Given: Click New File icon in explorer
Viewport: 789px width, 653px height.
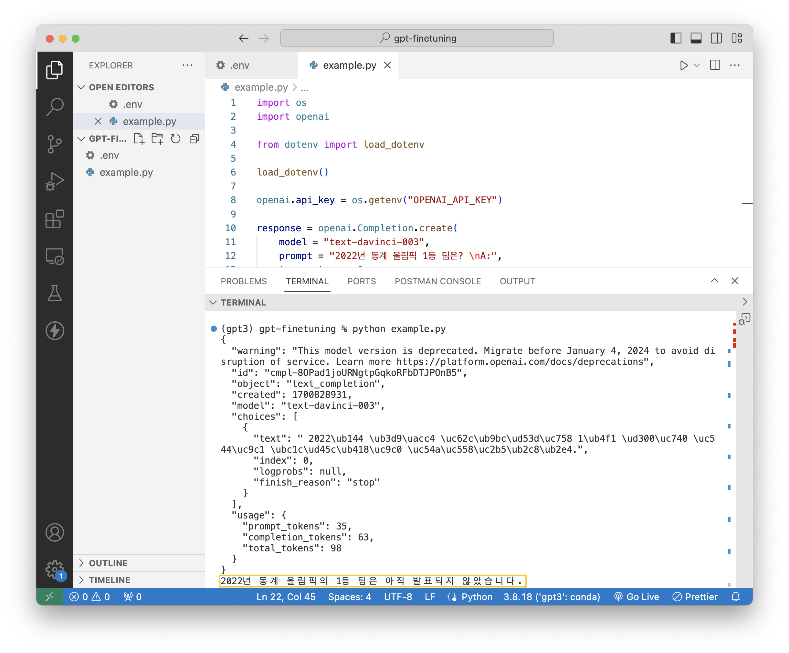Looking at the screenshot, I should (139, 139).
